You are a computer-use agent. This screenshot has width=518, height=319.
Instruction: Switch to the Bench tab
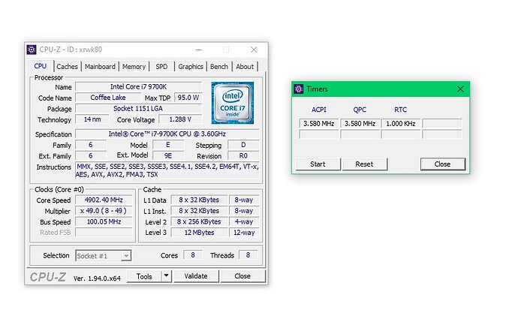click(219, 66)
